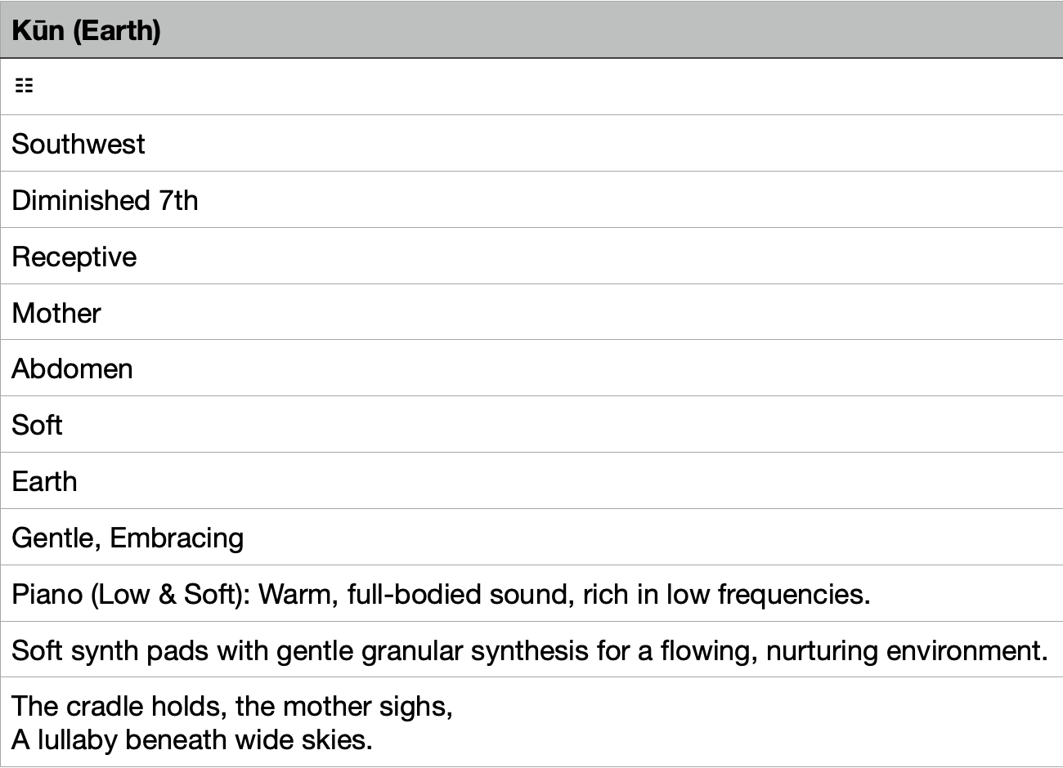1063x768 pixels.
Task: Click the phrase "nurturing environment"
Action: pyautogui.click(x=906, y=650)
